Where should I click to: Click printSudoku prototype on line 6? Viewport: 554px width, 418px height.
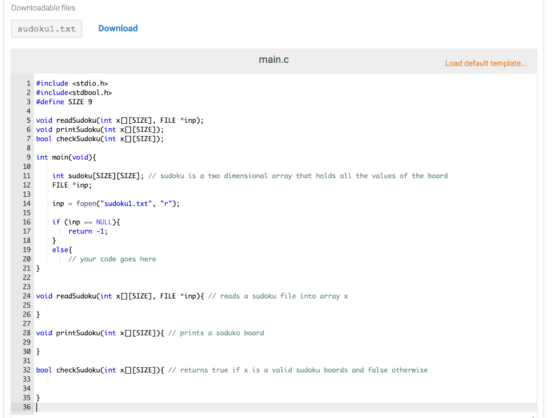[x=100, y=130]
